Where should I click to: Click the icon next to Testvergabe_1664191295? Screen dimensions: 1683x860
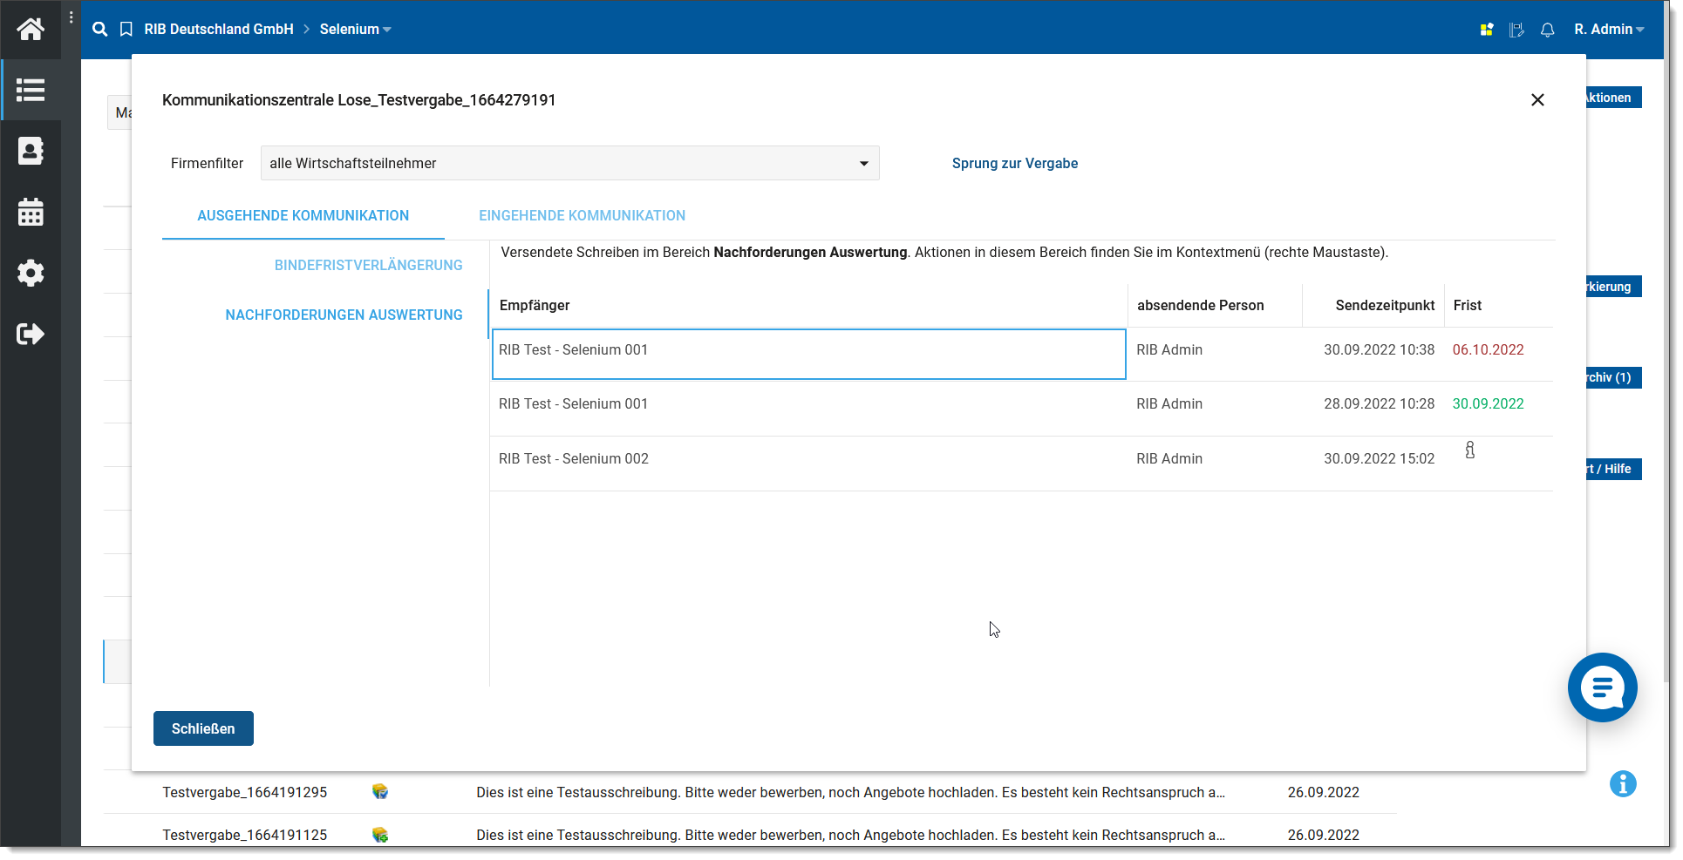tap(380, 791)
